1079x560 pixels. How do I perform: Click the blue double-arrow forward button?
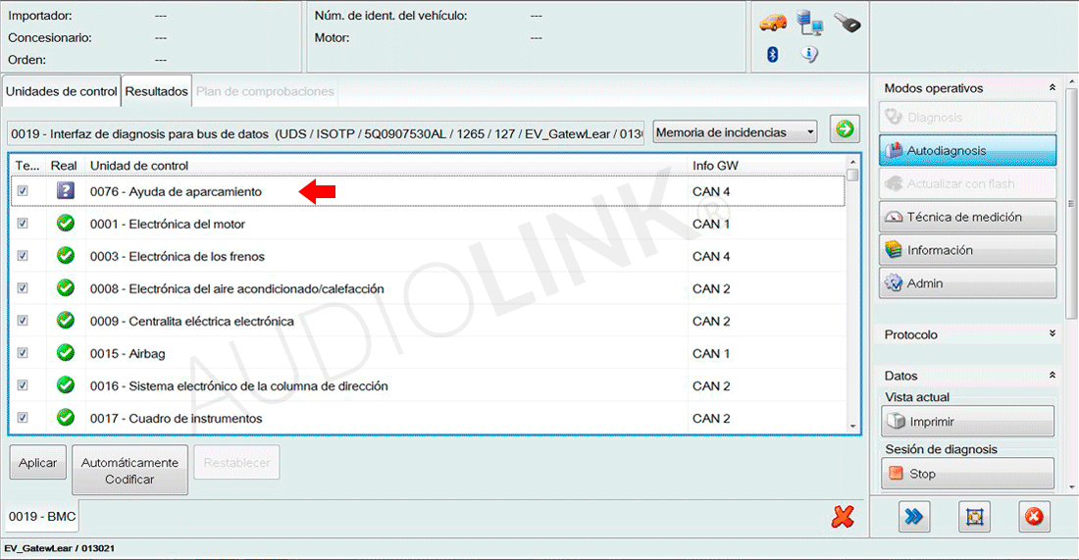tap(914, 516)
